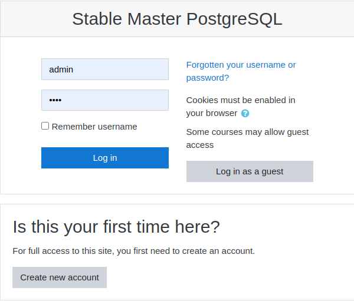Select the Stable Master PostgreSQL heading
354x301 pixels.
[177, 19]
